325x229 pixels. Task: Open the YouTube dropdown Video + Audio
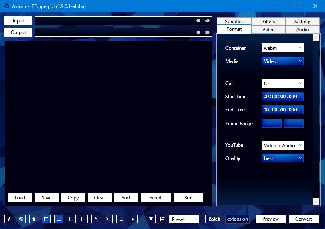282,145
